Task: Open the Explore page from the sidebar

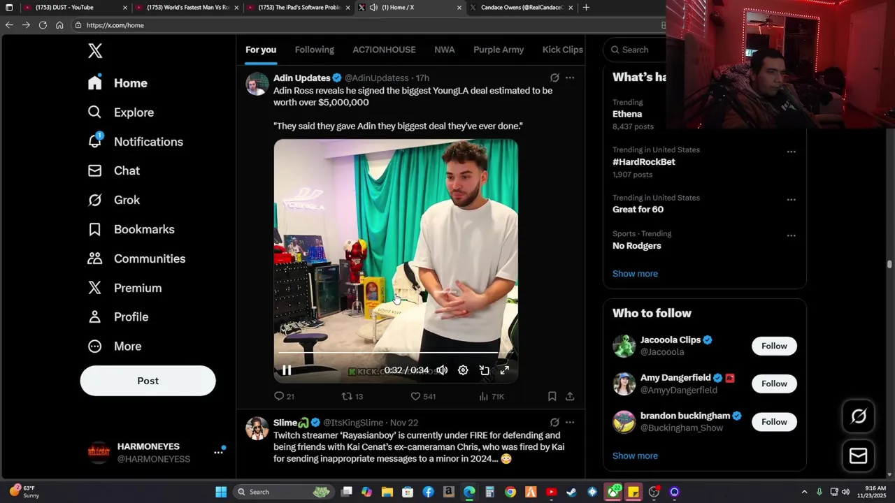Action: coord(120,112)
